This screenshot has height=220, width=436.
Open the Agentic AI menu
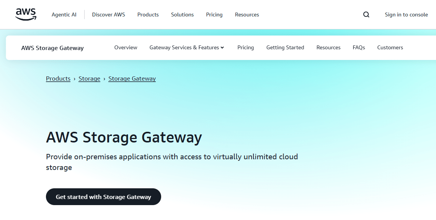[x=64, y=15]
